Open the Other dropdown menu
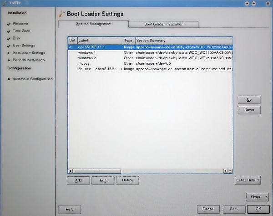 click(x=258, y=197)
